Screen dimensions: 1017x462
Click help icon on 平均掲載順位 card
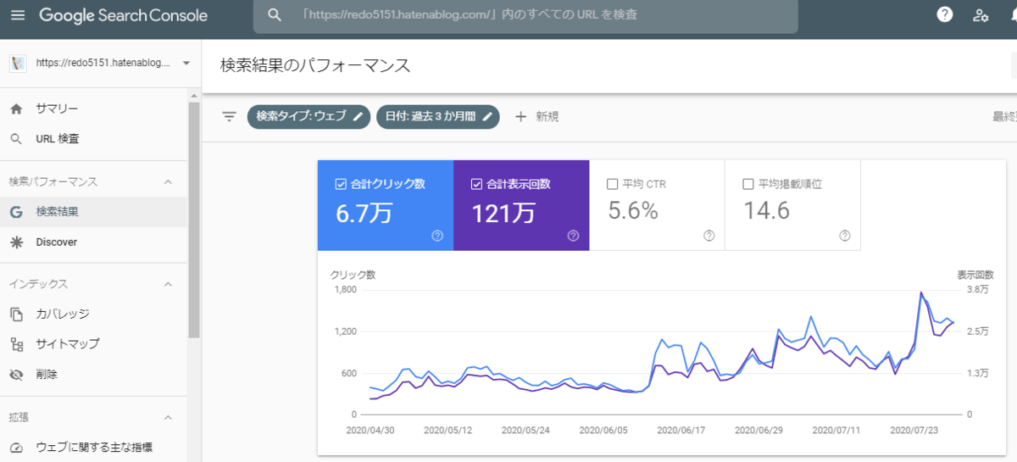pyautogui.click(x=845, y=236)
